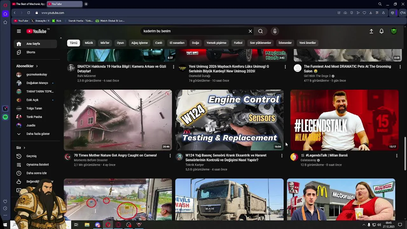Open the McDonald's KFC video thumbnail
The width and height of the screenshot is (407, 229).
pyautogui.click(x=341, y=199)
